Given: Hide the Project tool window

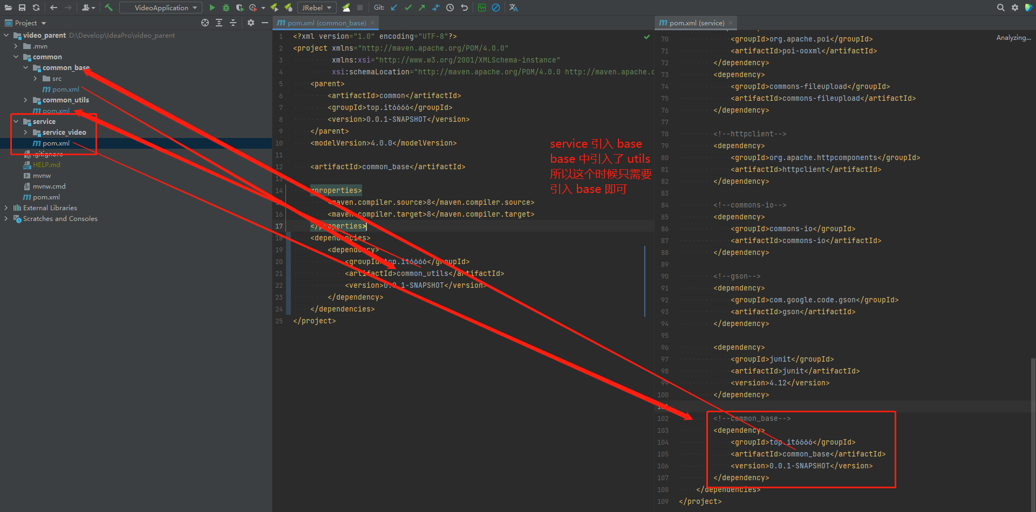Looking at the screenshot, I should [265, 23].
